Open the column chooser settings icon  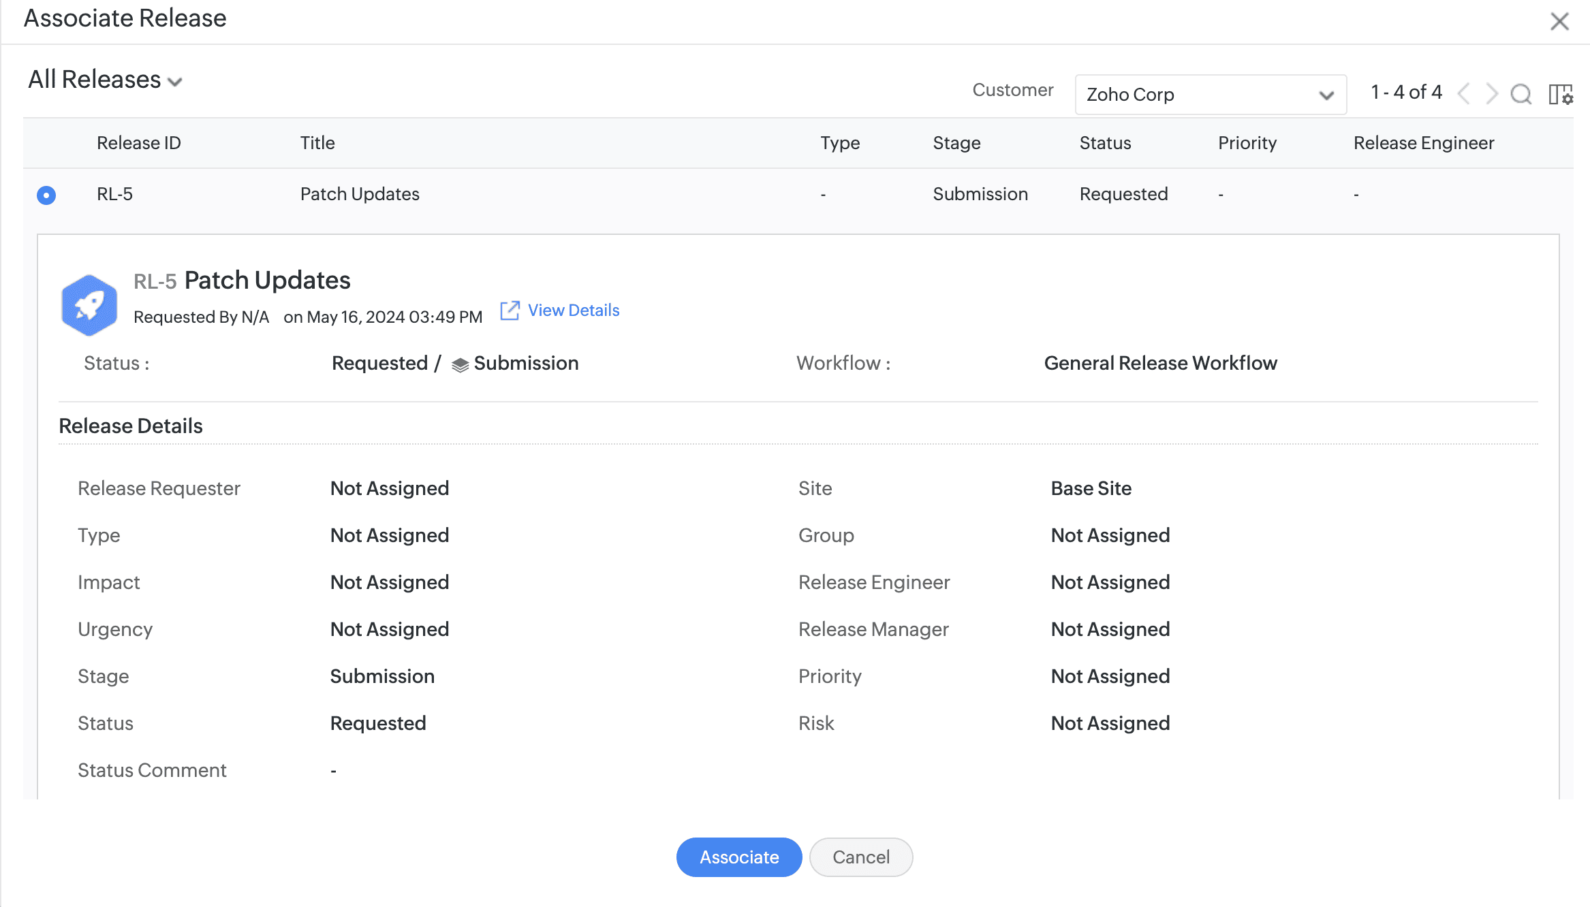coord(1560,94)
